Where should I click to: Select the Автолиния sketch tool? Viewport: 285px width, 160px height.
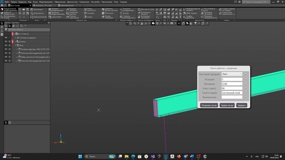(x=37, y=9)
